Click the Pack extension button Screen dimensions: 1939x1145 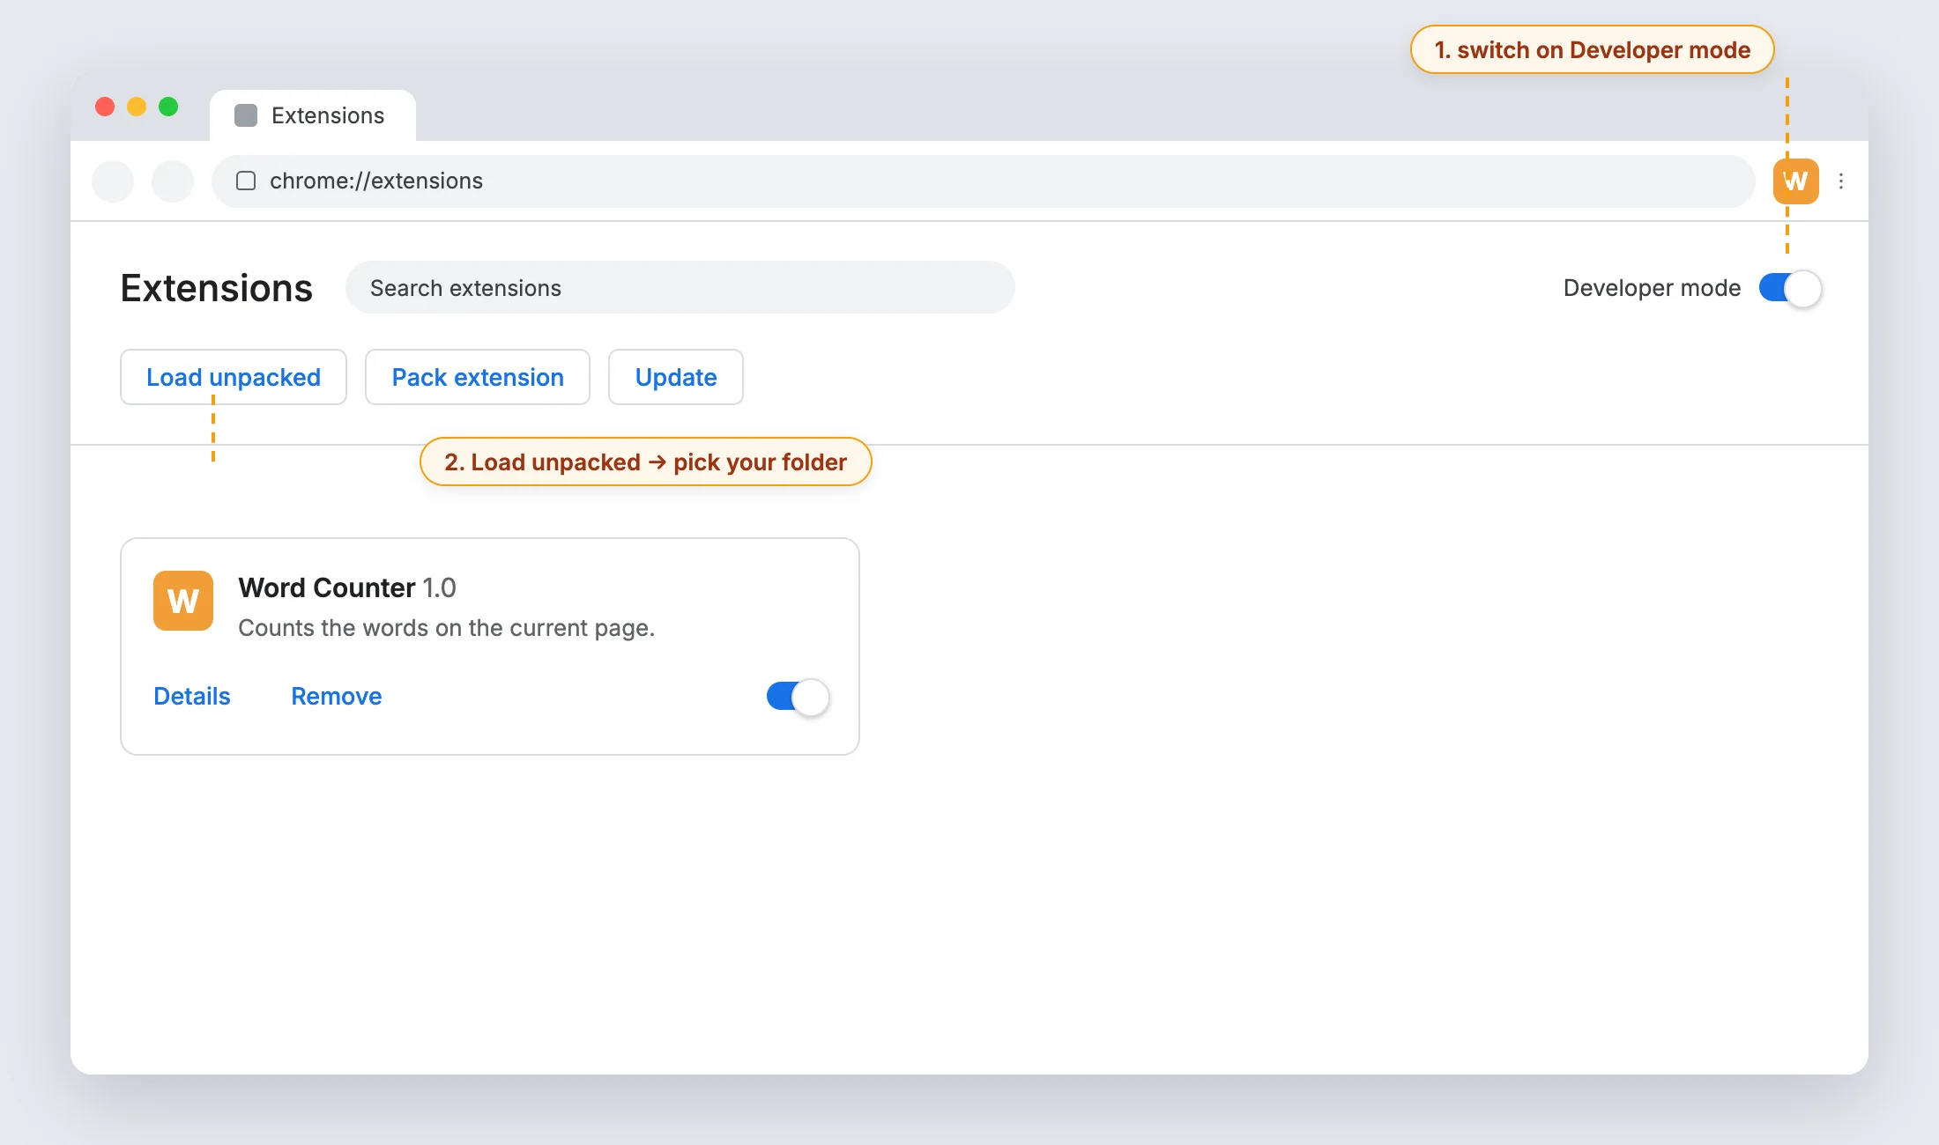click(478, 377)
